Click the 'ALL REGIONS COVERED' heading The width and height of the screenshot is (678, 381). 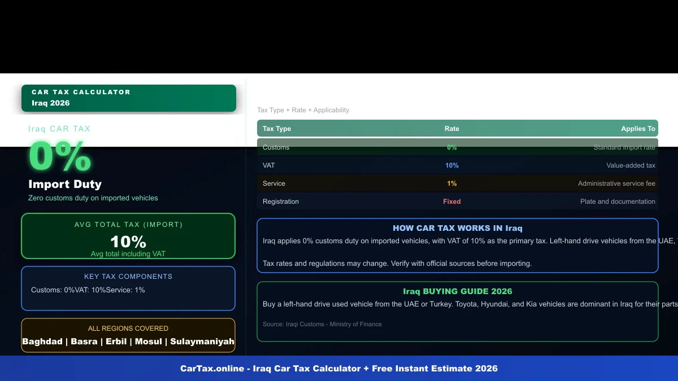coord(128,329)
